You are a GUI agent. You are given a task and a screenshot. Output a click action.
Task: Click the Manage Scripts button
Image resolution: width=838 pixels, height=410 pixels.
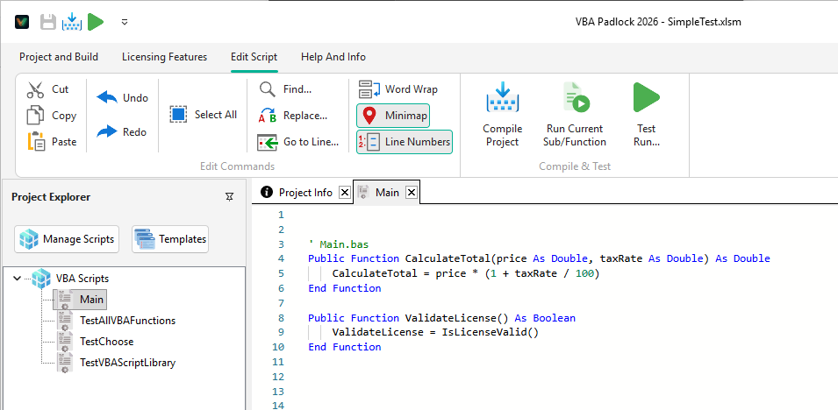click(67, 238)
